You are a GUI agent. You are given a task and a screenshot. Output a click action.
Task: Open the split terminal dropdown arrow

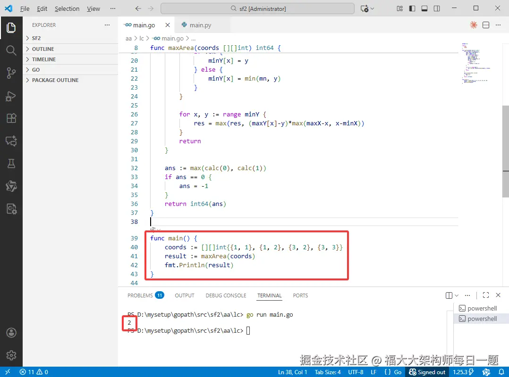[x=457, y=295]
